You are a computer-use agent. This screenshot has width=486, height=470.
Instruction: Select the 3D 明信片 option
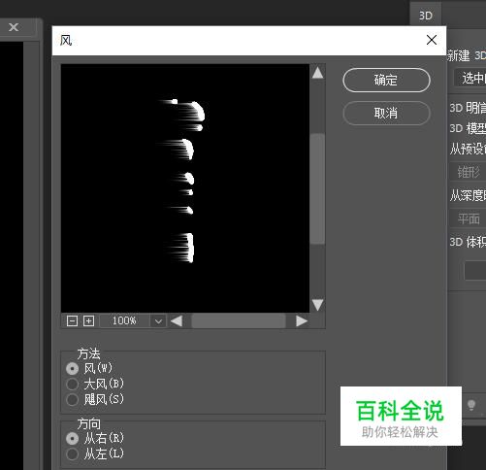[468, 108]
